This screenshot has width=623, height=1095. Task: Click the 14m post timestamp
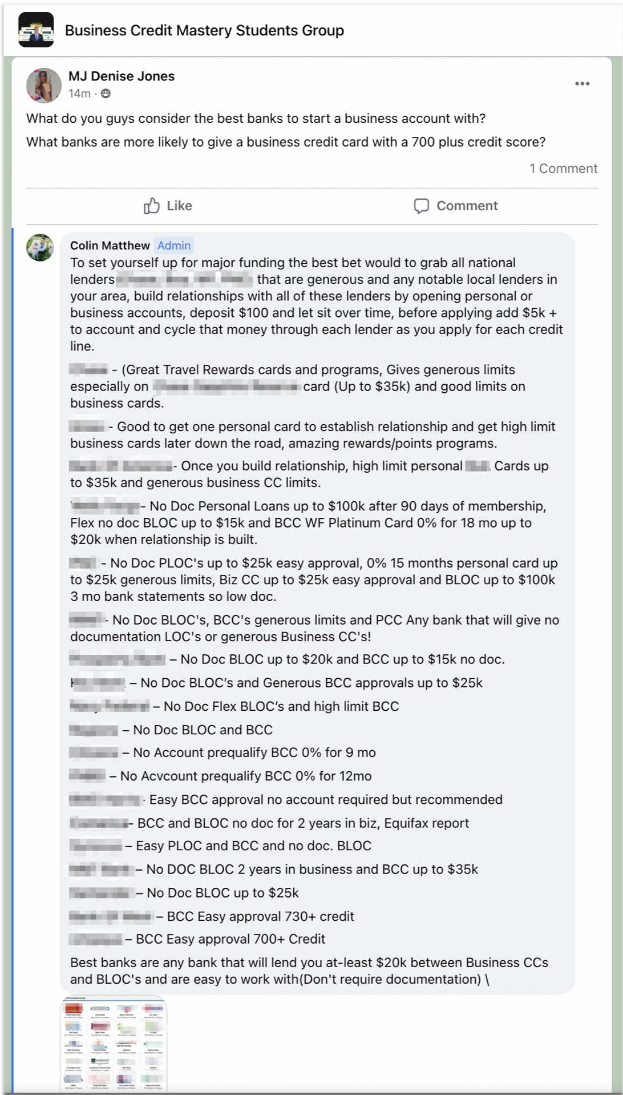(79, 94)
